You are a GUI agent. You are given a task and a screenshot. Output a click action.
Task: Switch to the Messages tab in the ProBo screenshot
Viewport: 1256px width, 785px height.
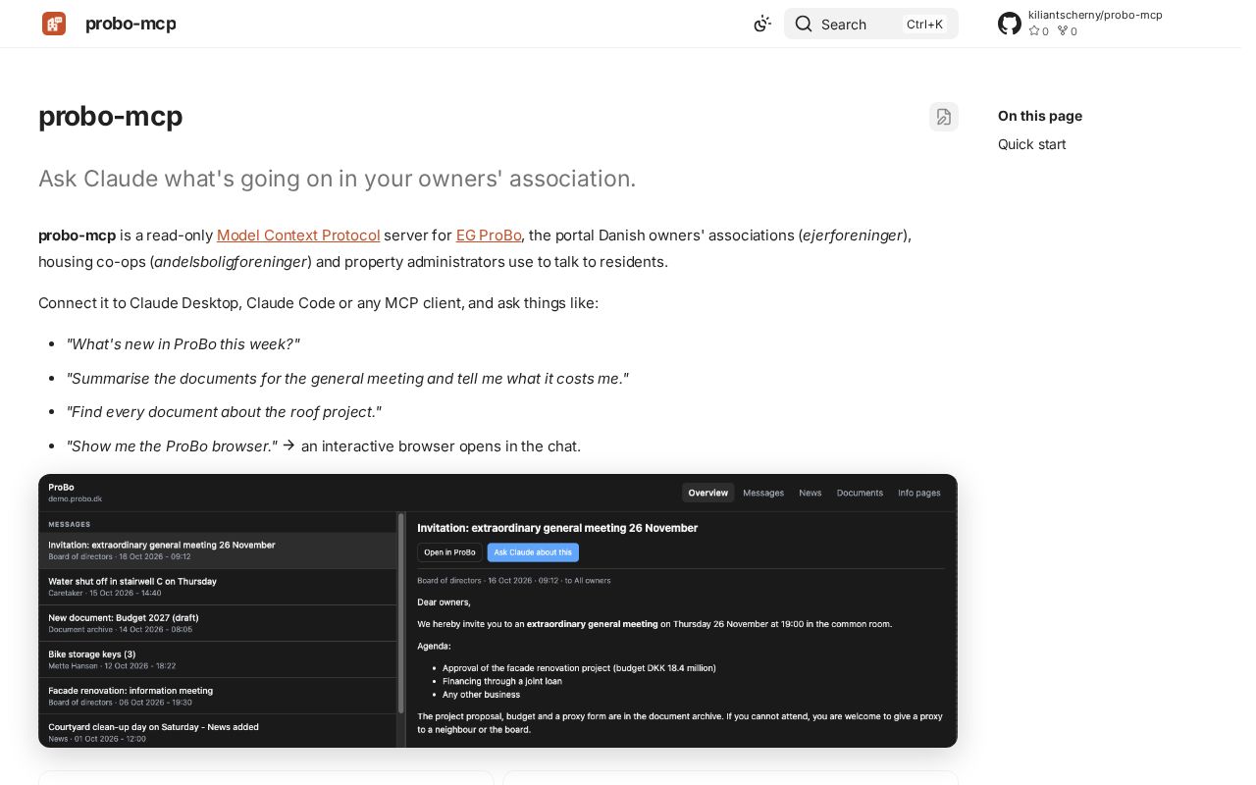coord(763,493)
